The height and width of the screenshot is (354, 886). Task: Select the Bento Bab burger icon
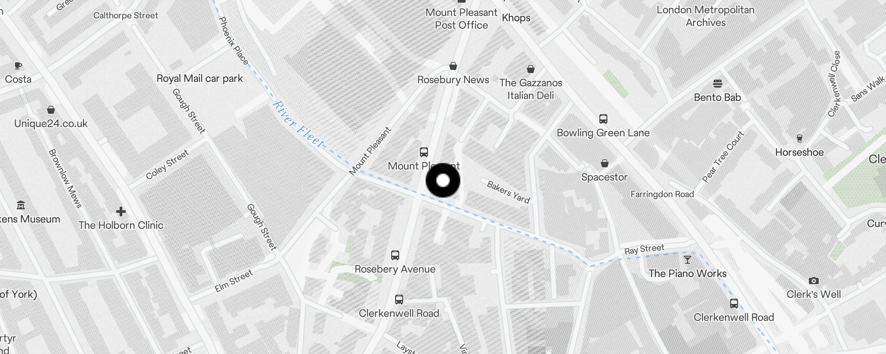(718, 84)
